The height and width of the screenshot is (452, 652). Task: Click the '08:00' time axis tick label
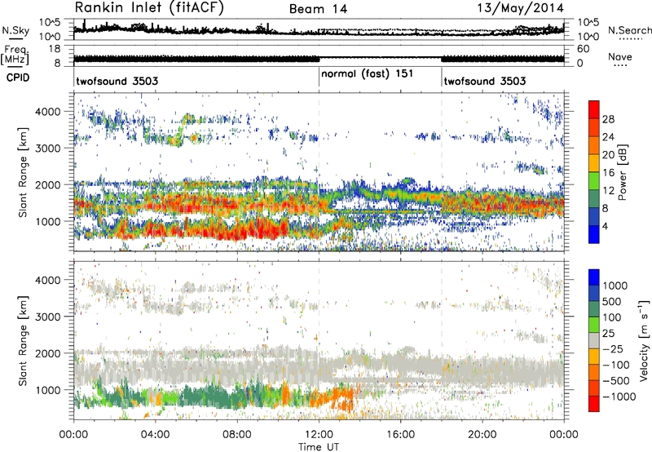[x=237, y=435]
